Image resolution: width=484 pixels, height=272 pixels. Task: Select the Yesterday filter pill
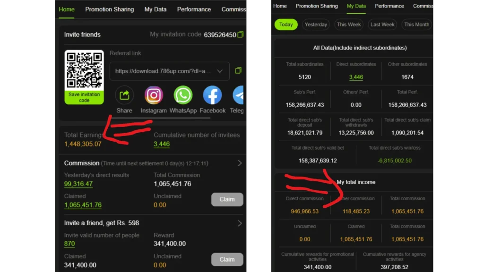(316, 25)
